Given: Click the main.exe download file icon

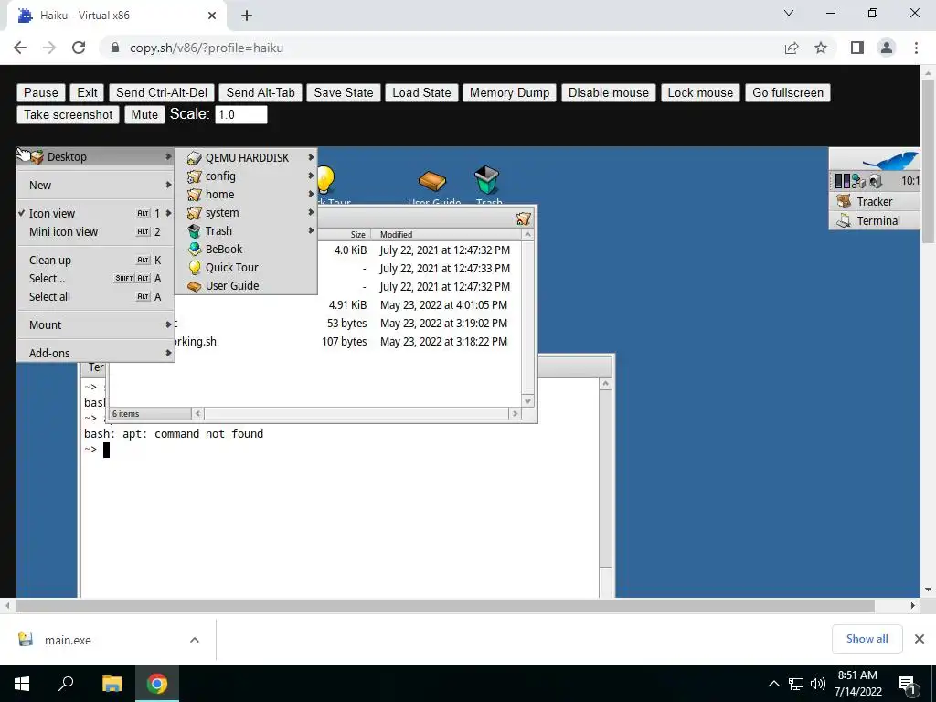Looking at the screenshot, I should [x=25, y=639].
